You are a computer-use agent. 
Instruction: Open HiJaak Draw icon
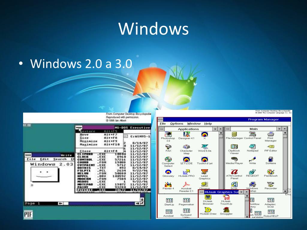tap(208, 211)
